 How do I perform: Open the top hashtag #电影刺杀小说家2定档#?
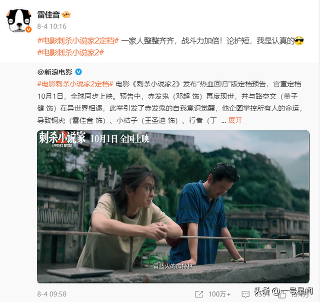coord(78,41)
